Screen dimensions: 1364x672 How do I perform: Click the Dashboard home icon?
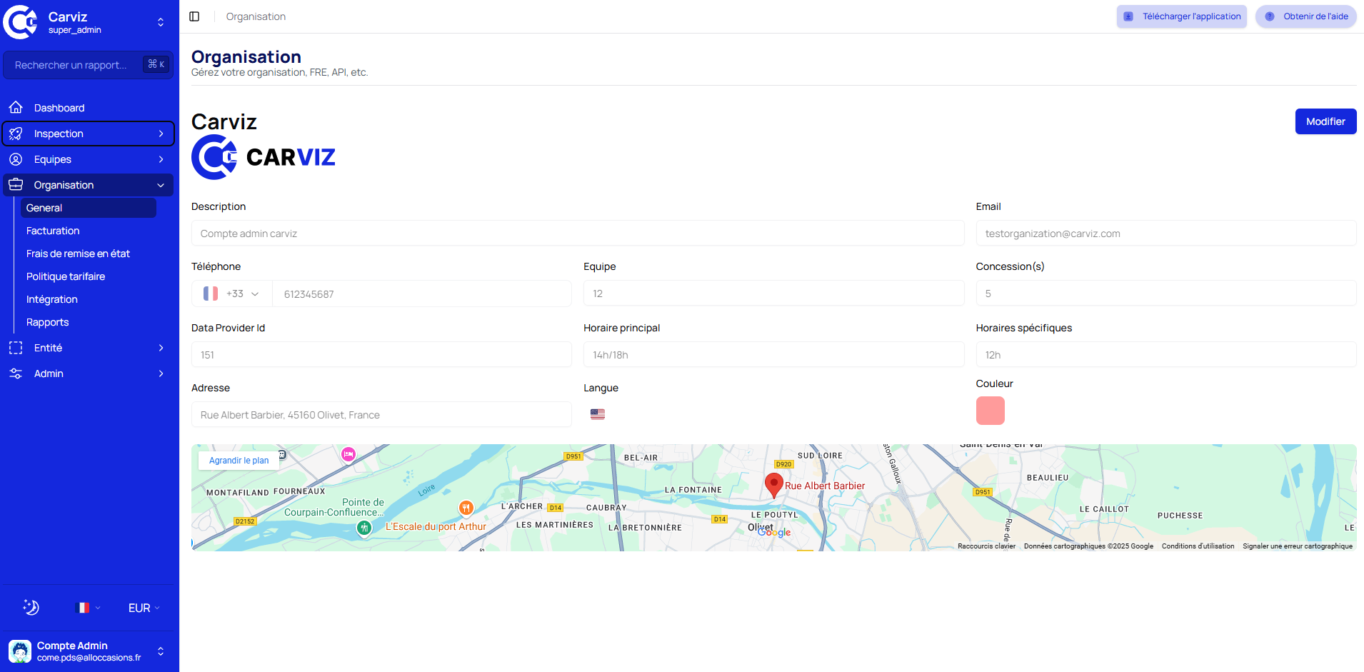(x=16, y=108)
